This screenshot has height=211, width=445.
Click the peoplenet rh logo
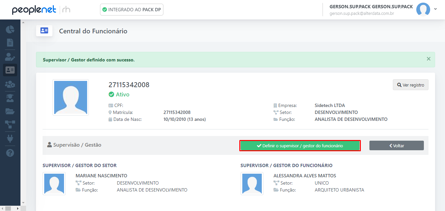coord(34,10)
